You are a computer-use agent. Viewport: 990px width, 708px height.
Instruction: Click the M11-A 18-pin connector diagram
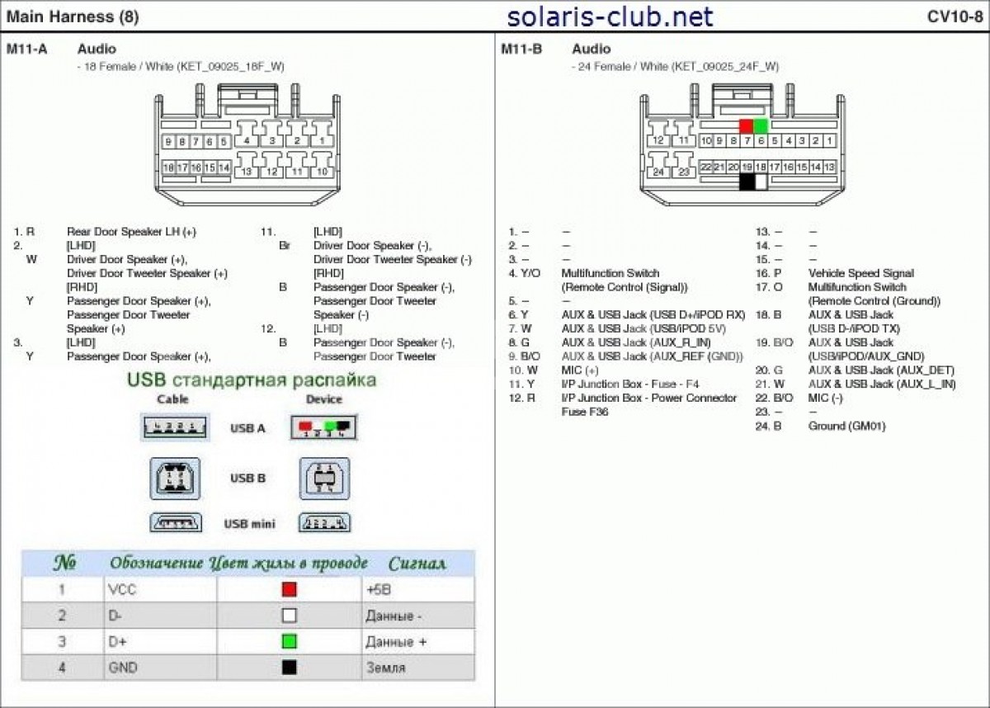(x=247, y=148)
